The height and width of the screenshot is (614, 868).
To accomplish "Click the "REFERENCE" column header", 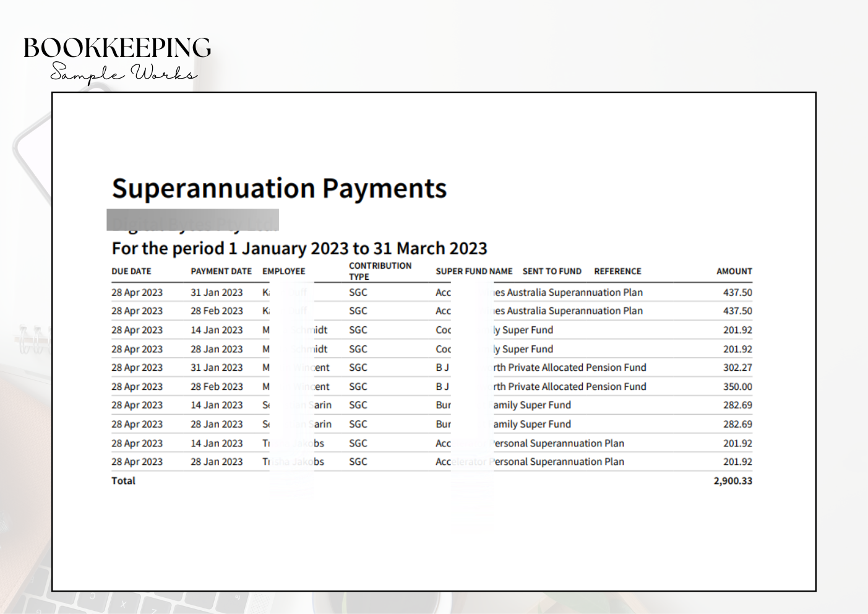I will [x=617, y=271].
